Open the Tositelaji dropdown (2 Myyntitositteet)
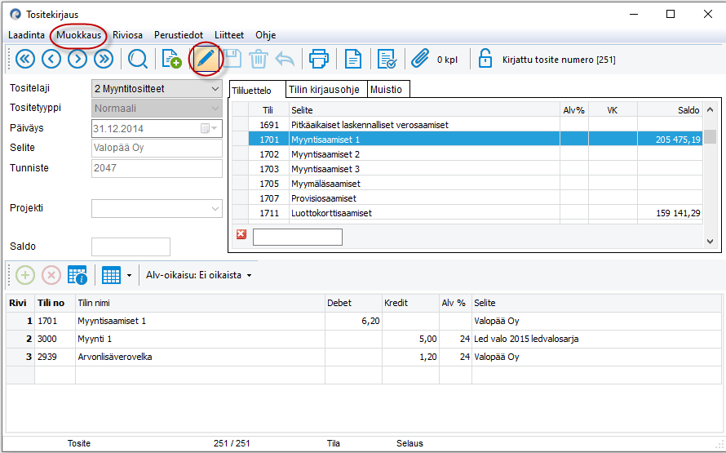Screen dimensions: 726x453 [215, 88]
